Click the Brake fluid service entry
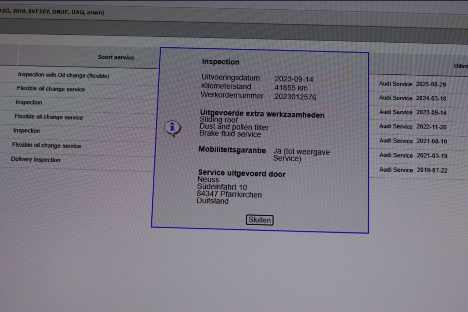 click(x=230, y=134)
